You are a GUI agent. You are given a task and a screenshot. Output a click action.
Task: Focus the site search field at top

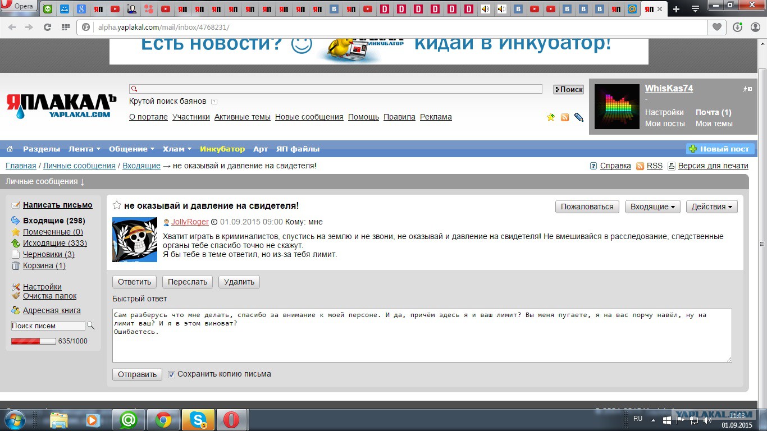pos(336,89)
